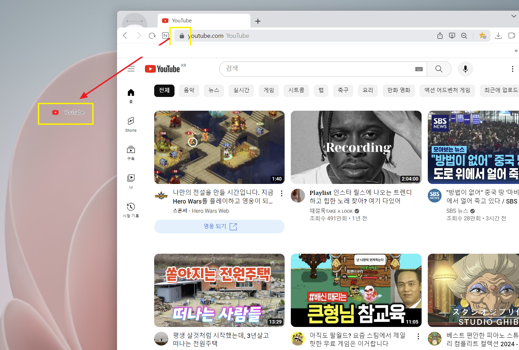The height and width of the screenshot is (350, 519).
Task: Click the zoom out magnifier icon
Action: coord(464,35)
